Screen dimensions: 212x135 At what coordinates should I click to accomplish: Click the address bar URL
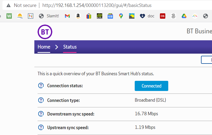(x=97, y=5)
